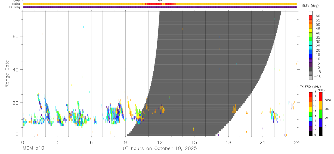Click the 'NOISE' legend title

[322, 90]
